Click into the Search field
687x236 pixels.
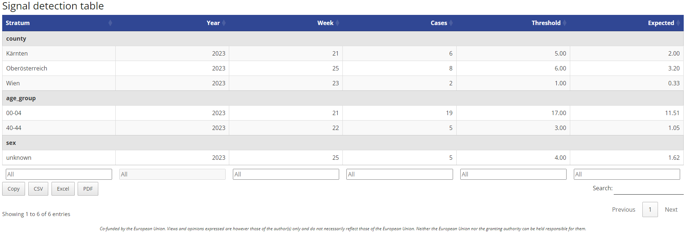pyautogui.click(x=649, y=188)
